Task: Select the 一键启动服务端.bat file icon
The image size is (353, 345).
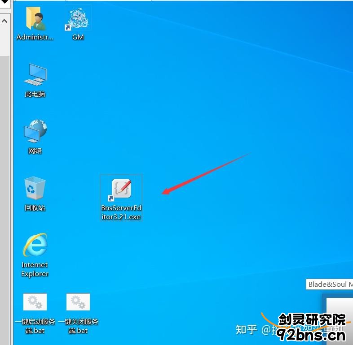Action: tap(35, 302)
